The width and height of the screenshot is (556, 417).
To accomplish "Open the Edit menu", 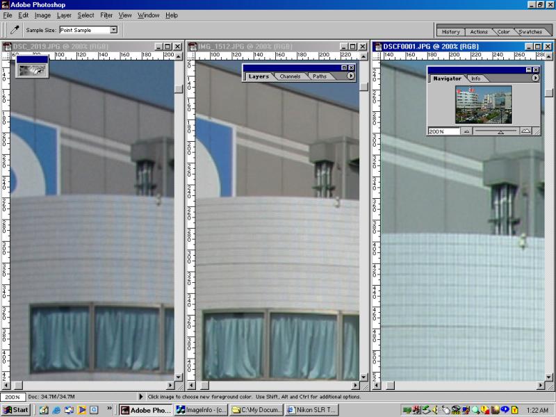I will 24,15.
